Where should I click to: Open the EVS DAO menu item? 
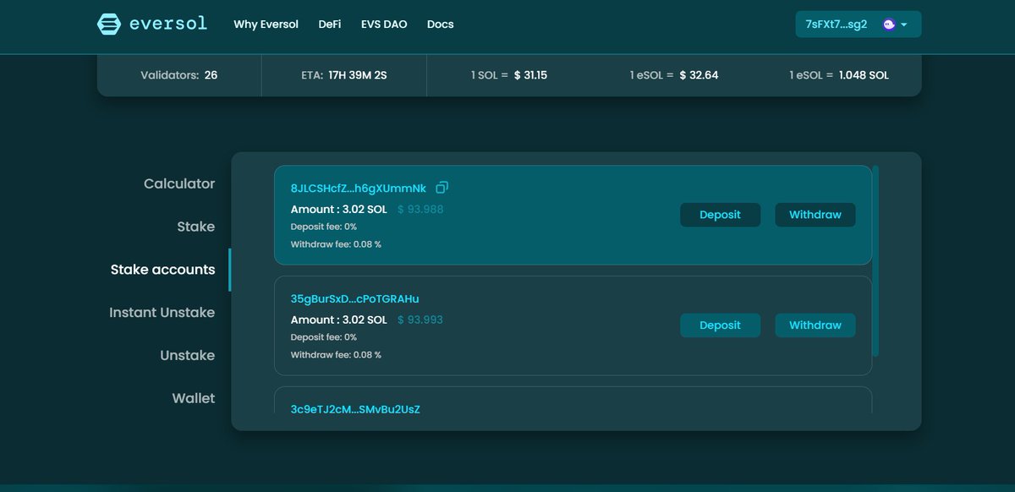384,25
